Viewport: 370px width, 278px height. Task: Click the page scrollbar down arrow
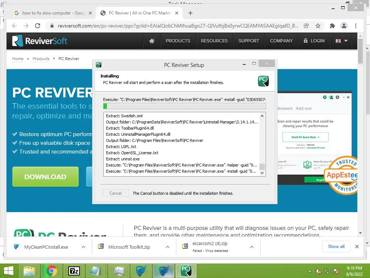click(x=360, y=233)
